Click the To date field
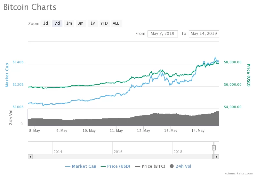Viewport: 256px width, 176px height. 204,34
